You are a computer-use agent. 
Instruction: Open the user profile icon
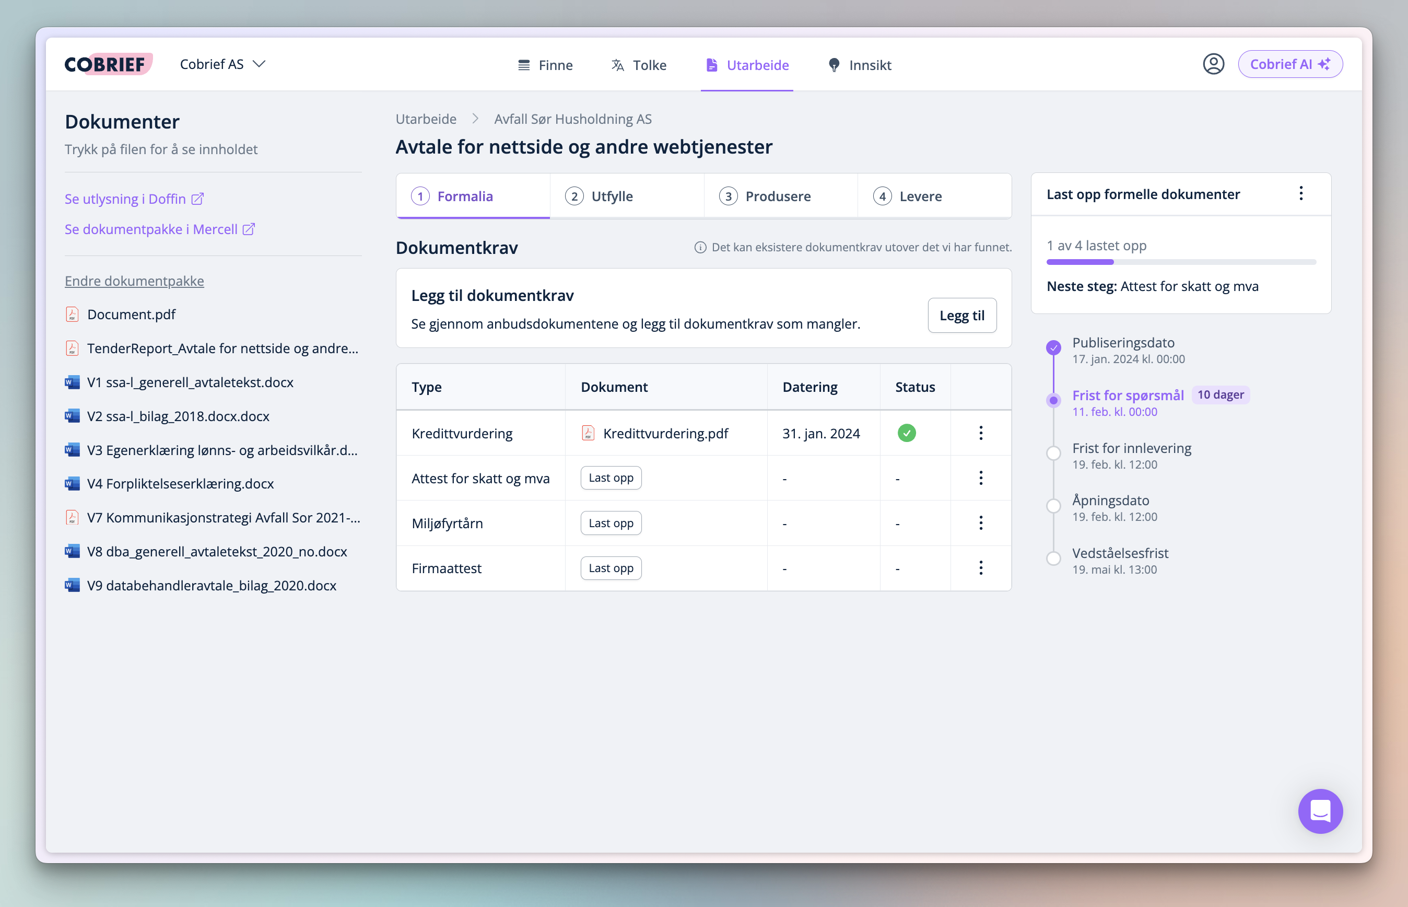pos(1213,64)
